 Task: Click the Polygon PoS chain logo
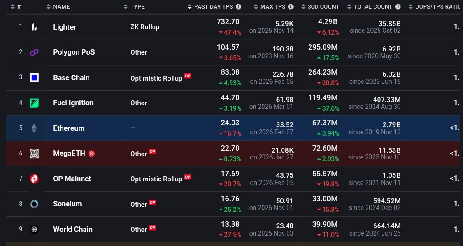pyautogui.click(x=34, y=52)
